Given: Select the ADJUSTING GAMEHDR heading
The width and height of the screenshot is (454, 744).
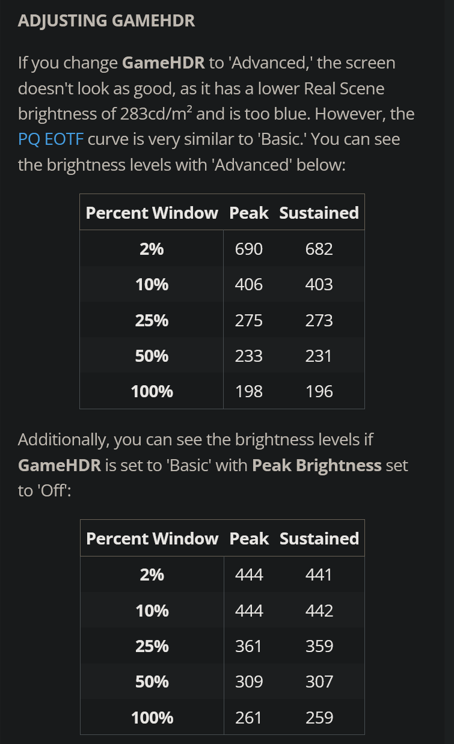Looking at the screenshot, I should pyautogui.click(x=106, y=20).
